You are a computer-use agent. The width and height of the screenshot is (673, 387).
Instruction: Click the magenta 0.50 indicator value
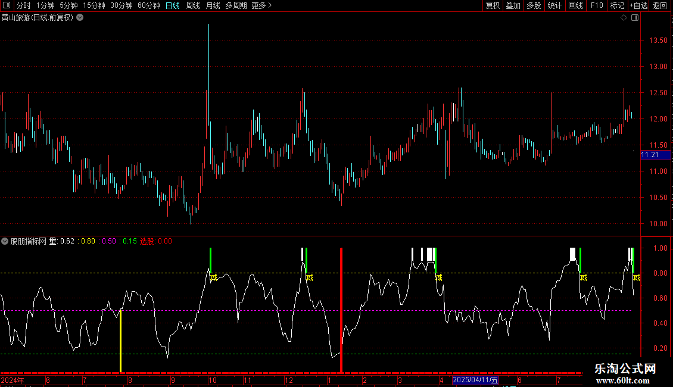(109, 241)
